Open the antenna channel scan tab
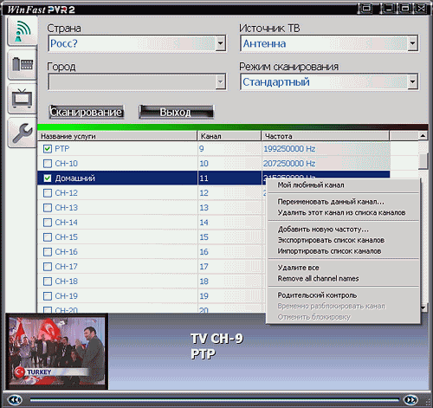 pos(23,31)
